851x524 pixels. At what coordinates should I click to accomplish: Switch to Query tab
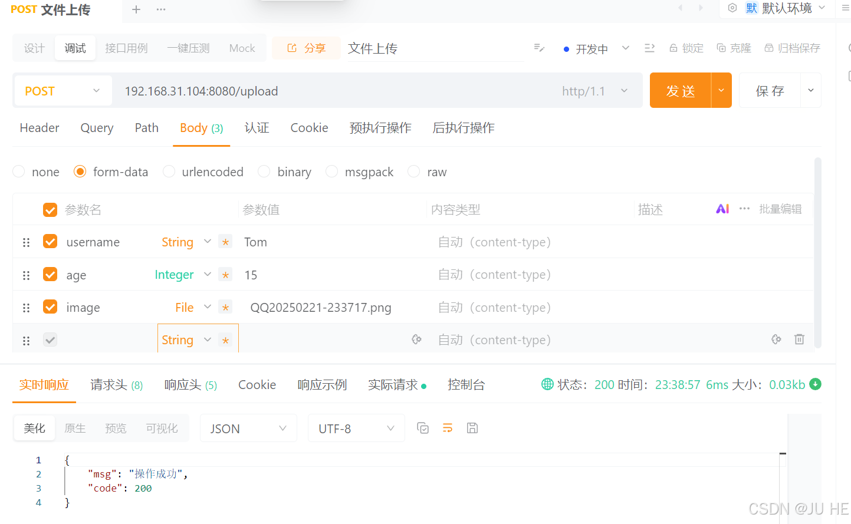tap(97, 128)
